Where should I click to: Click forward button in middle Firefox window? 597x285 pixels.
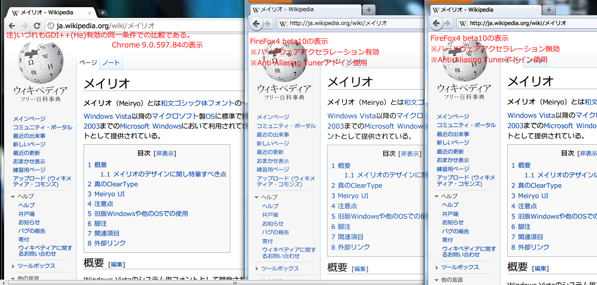click(x=268, y=23)
